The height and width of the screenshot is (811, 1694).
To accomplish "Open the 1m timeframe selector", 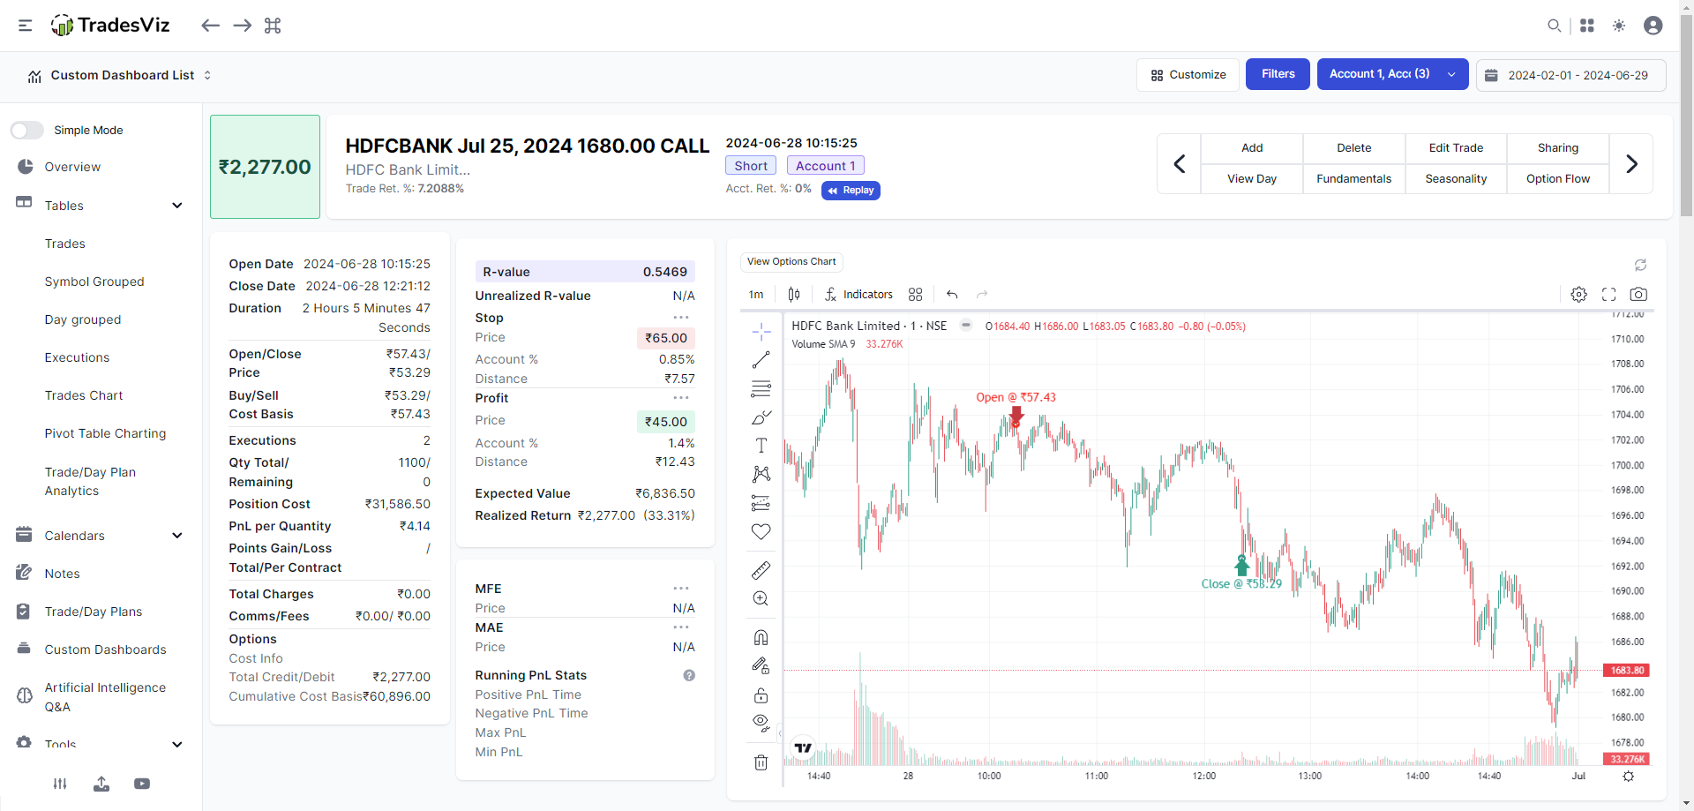I will click(756, 295).
